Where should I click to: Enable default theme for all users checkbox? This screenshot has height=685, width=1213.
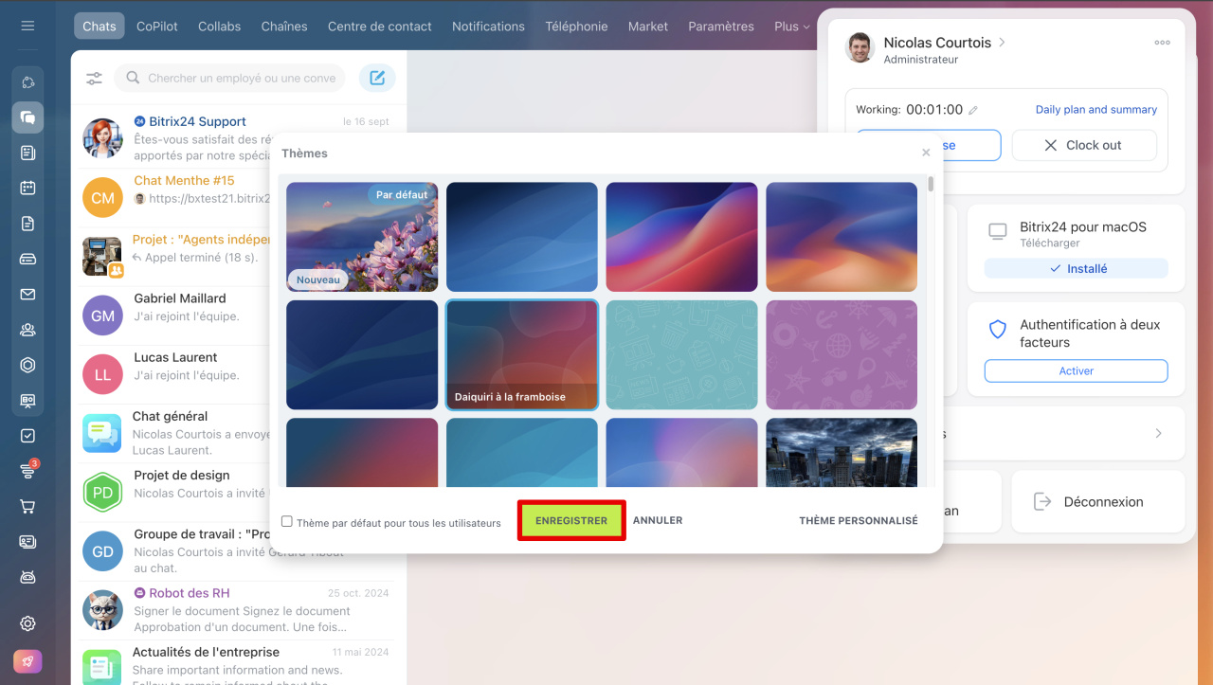coord(287,521)
